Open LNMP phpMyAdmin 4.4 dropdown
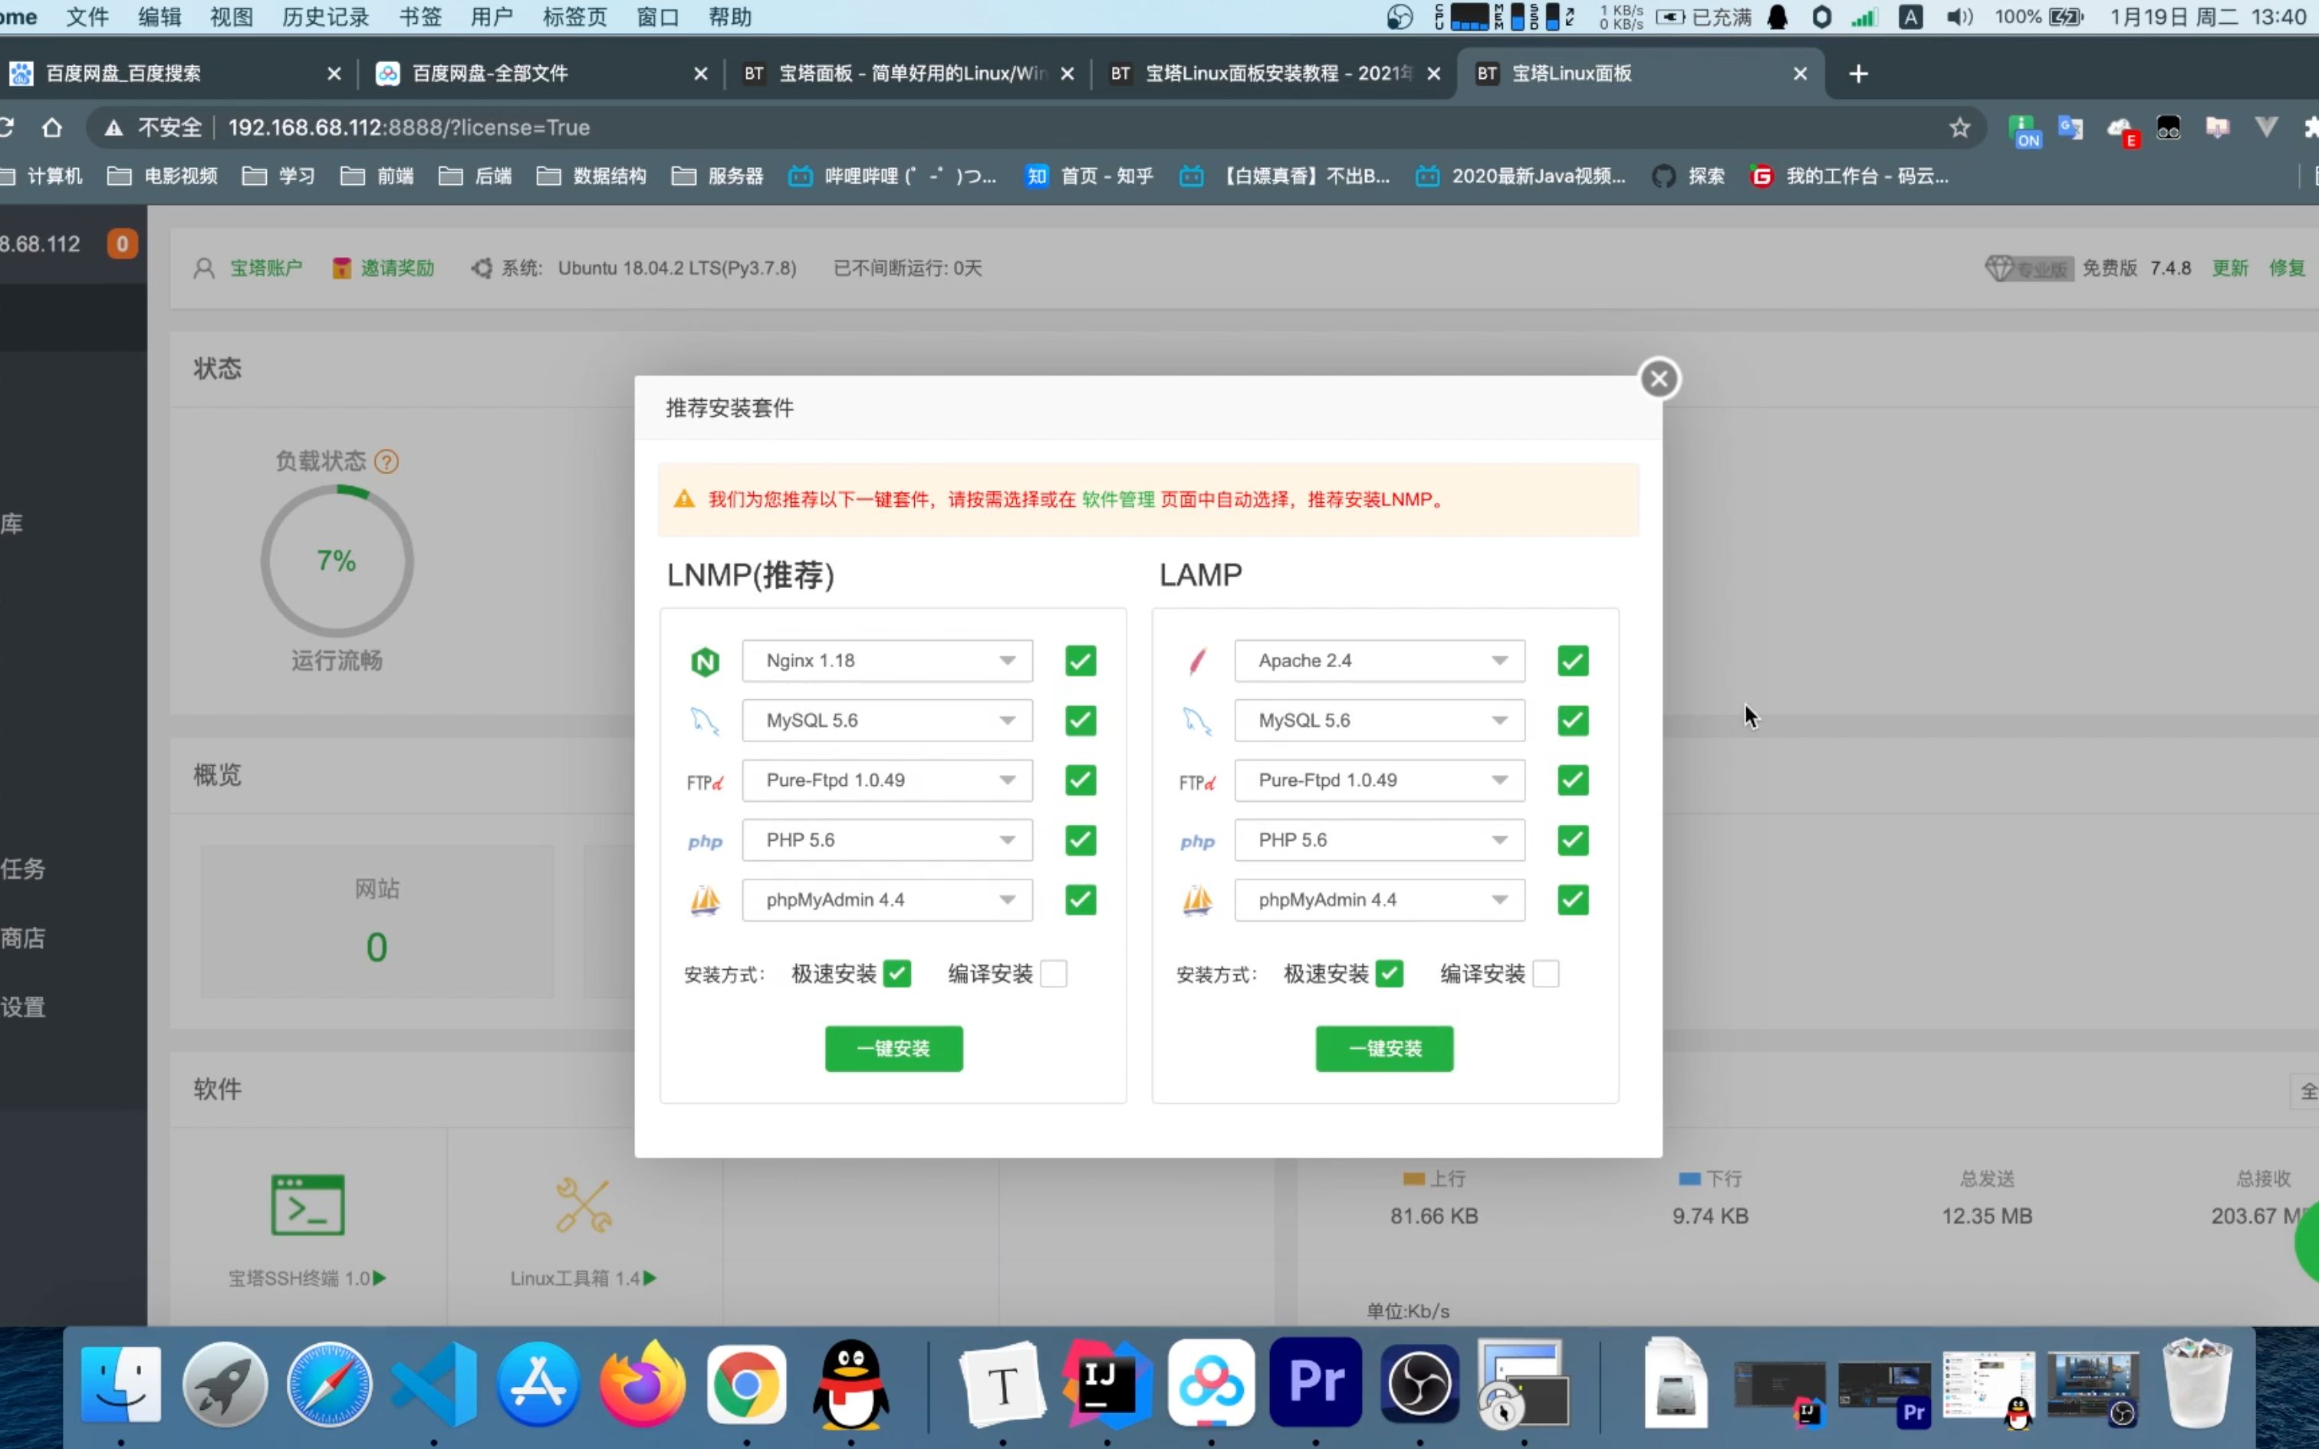 coord(887,900)
